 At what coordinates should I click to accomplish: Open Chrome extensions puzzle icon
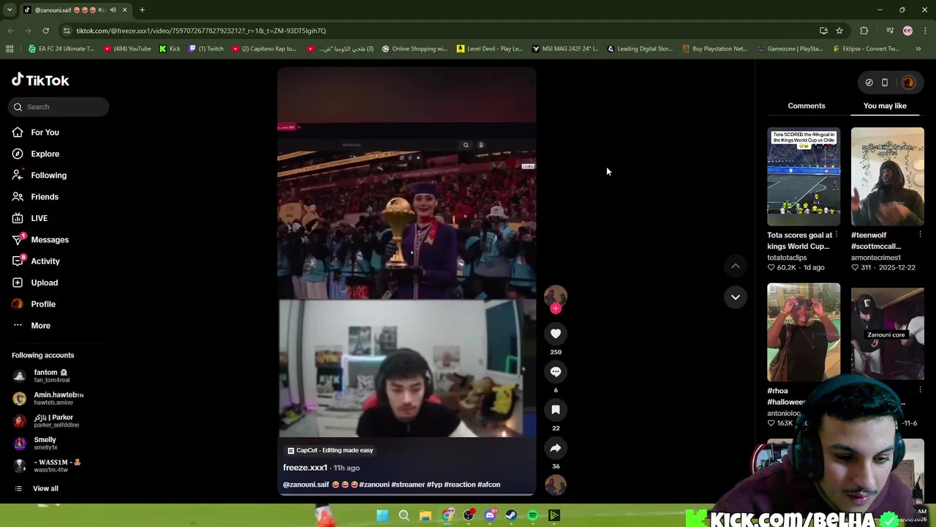click(x=864, y=31)
